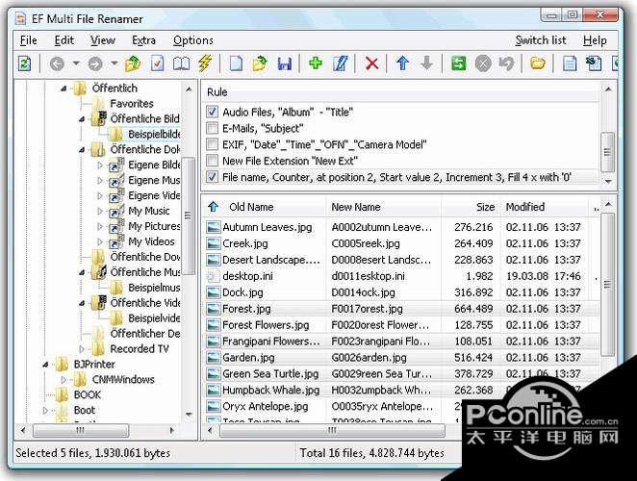Open the Extra menu
637x481 pixels.
tap(143, 40)
